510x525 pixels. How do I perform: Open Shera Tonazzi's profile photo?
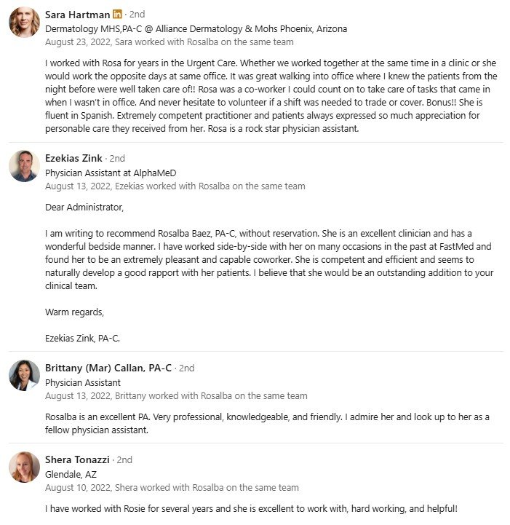tap(24, 467)
